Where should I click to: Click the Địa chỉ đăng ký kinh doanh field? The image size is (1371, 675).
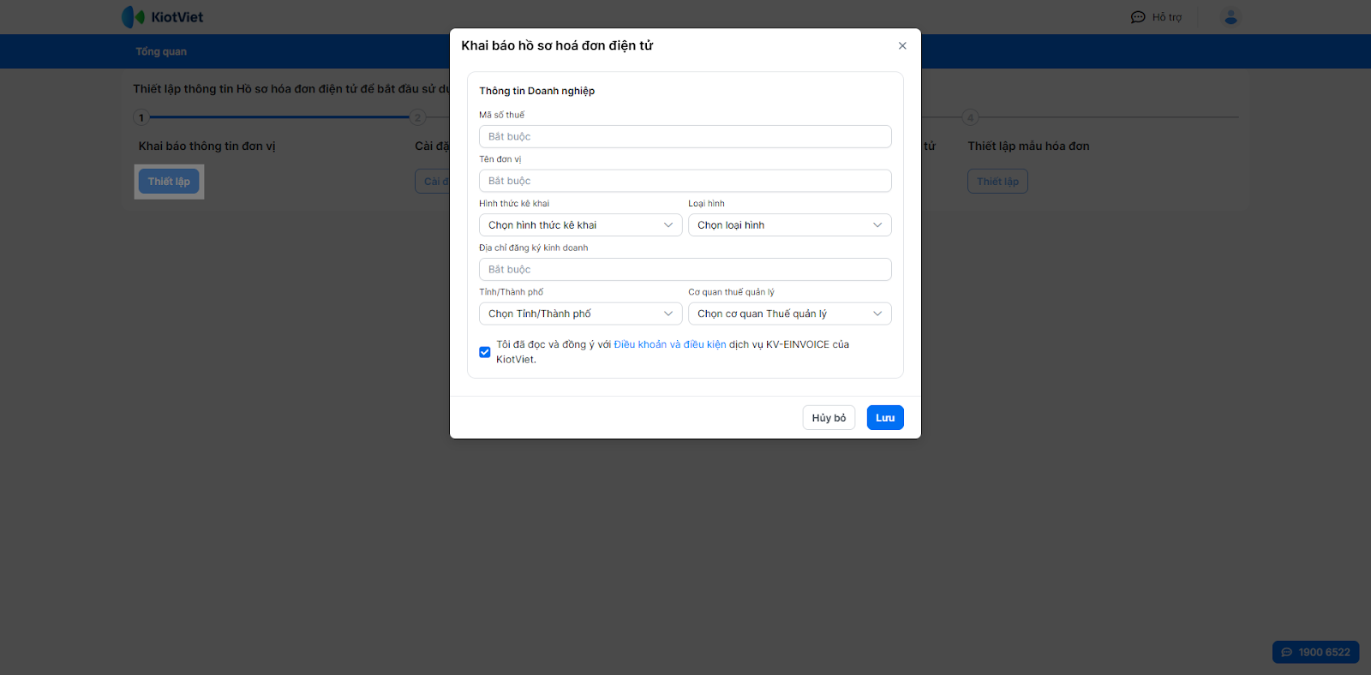[685, 270]
